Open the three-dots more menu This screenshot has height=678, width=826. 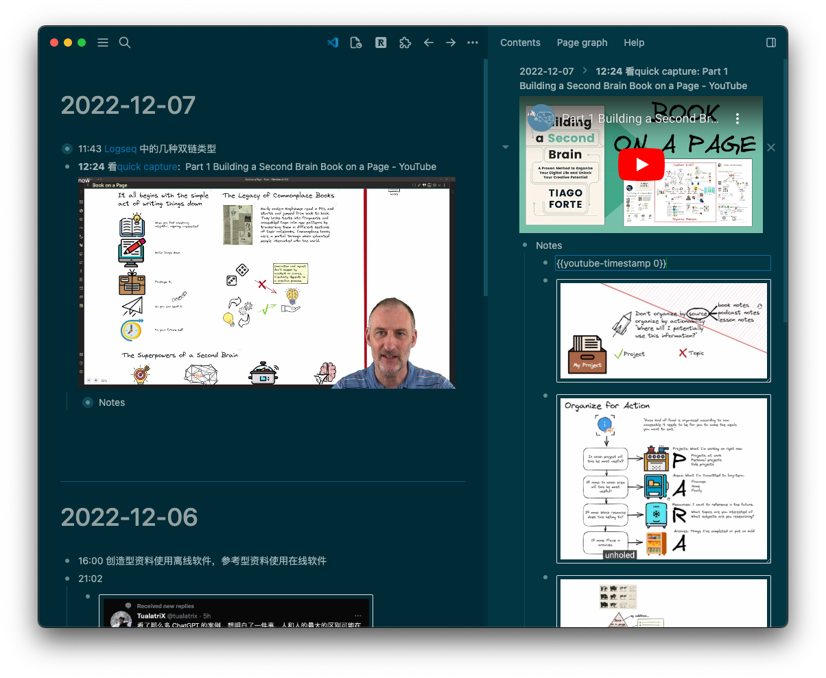pos(473,43)
